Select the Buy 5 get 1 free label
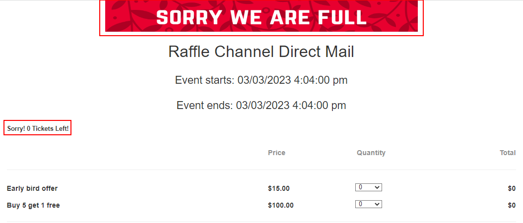Viewport: 523px width, 223px height. [x=33, y=205]
